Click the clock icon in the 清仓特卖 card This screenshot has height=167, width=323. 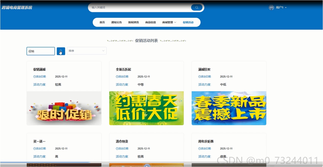[117, 149]
